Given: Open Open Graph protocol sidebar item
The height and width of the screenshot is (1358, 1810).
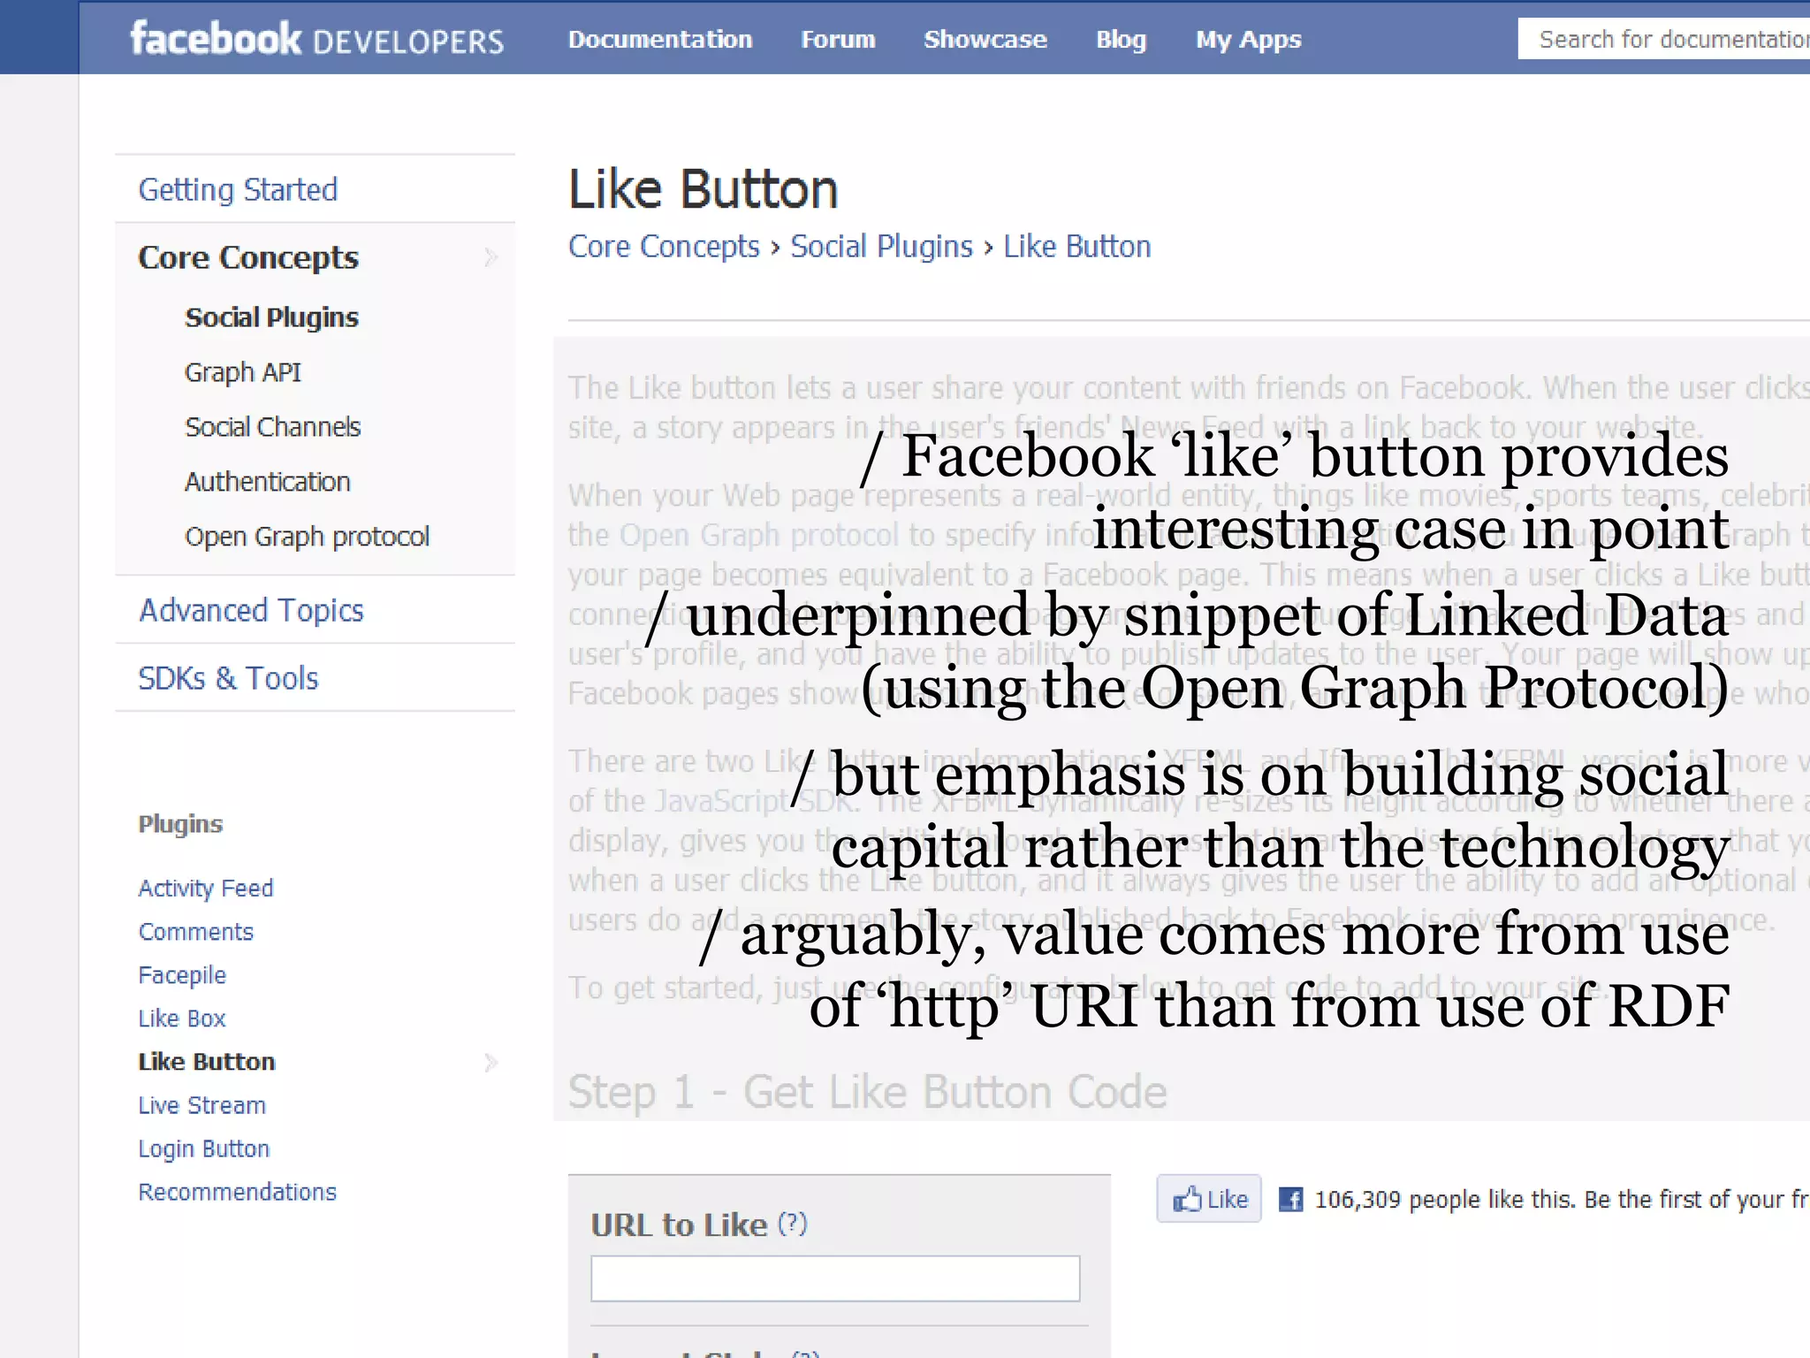Looking at the screenshot, I should [307, 537].
